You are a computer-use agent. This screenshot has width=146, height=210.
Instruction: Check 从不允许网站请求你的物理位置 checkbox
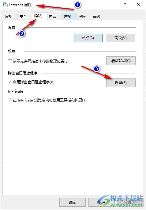click(10, 61)
